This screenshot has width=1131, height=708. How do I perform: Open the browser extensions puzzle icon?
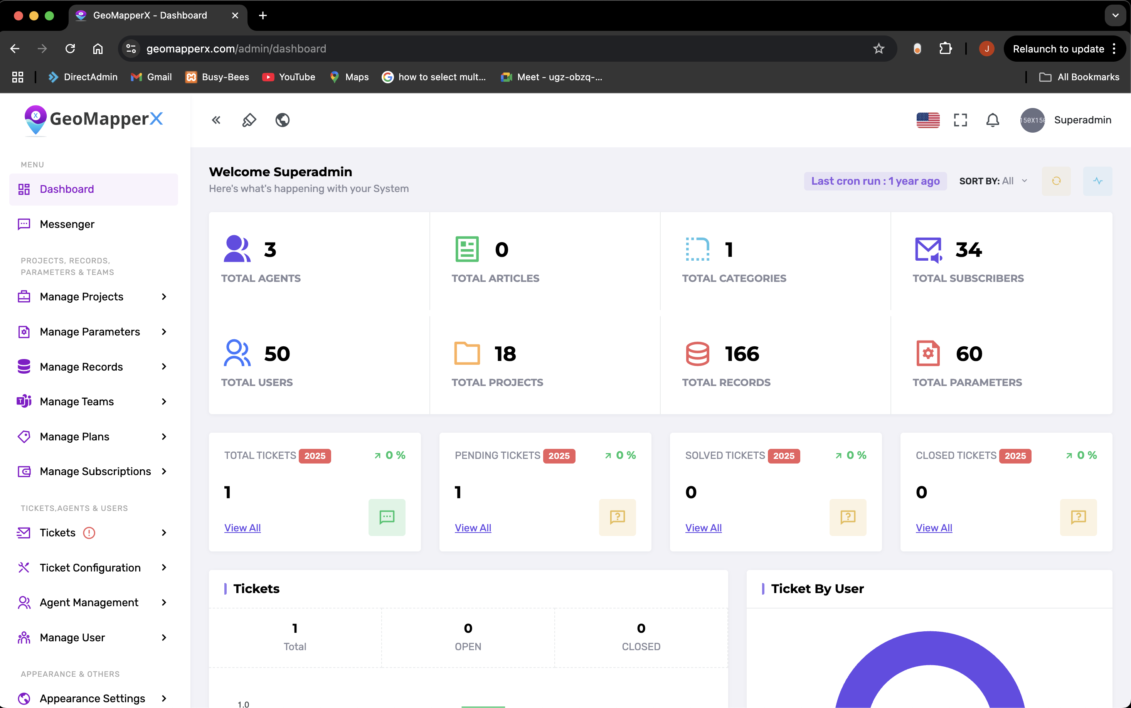pyautogui.click(x=945, y=49)
